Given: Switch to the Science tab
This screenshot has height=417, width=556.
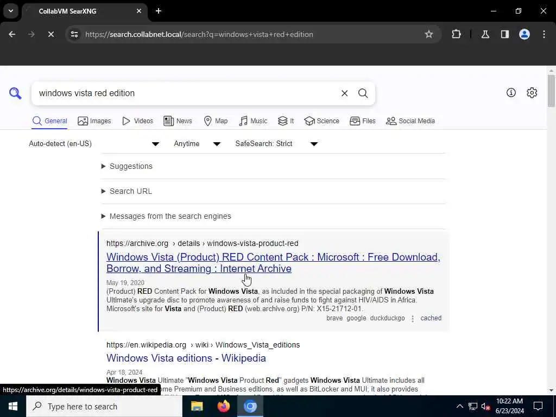Looking at the screenshot, I should pyautogui.click(x=321, y=121).
